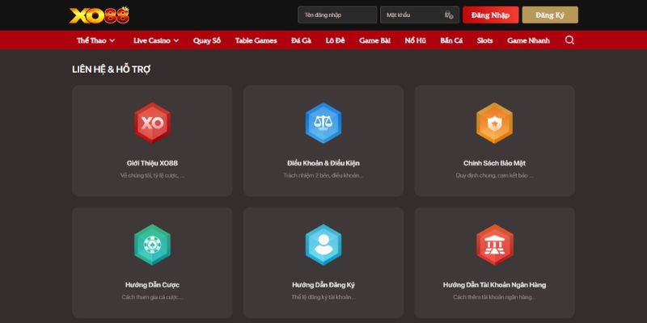This screenshot has width=647, height=323.
Task: Open the Nổ Hũ menu item
Action: pyautogui.click(x=415, y=40)
